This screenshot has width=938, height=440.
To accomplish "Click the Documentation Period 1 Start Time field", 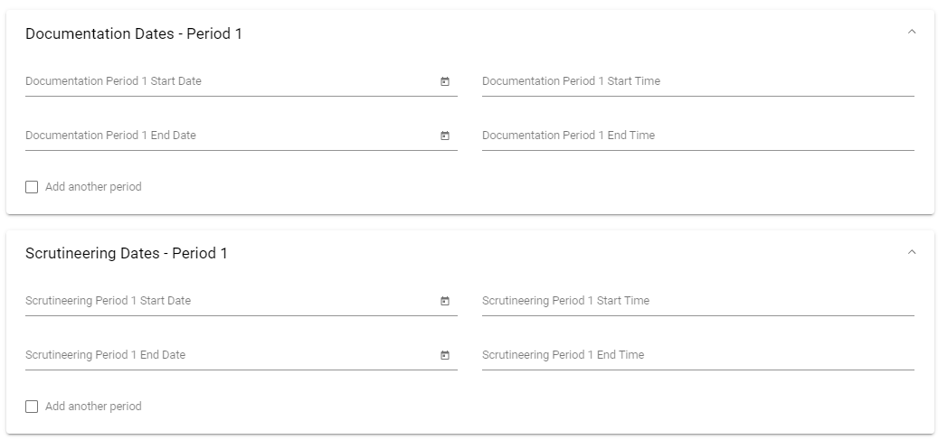I will [x=698, y=82].
